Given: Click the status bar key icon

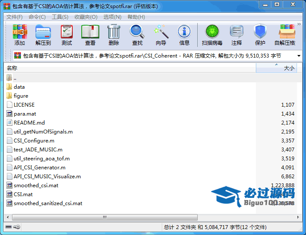Looking at the screenshot, I should 17,227.
